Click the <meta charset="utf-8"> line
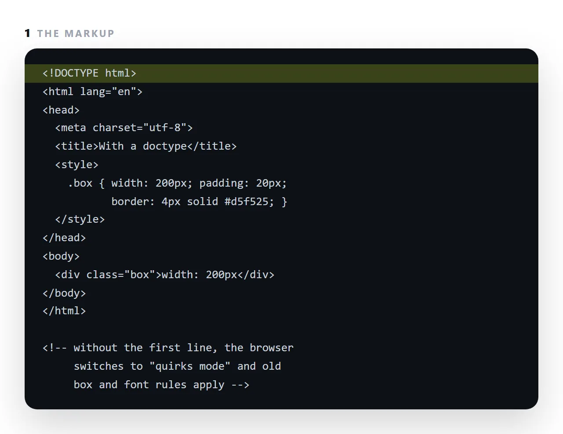This screenshot has height=434, width=563. click(124, 128)
